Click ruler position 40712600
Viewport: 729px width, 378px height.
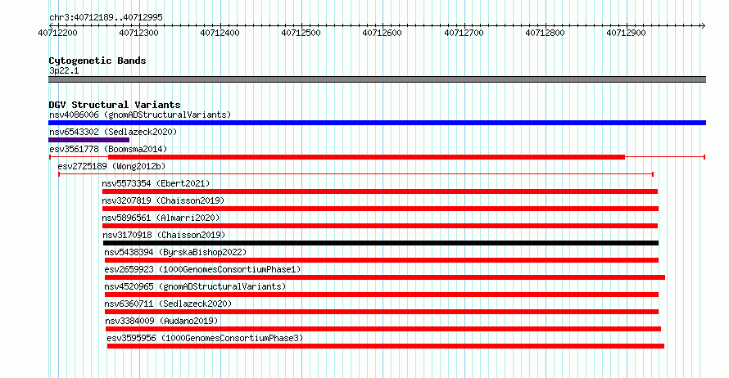pyautogui.click(x=383, y=33)
